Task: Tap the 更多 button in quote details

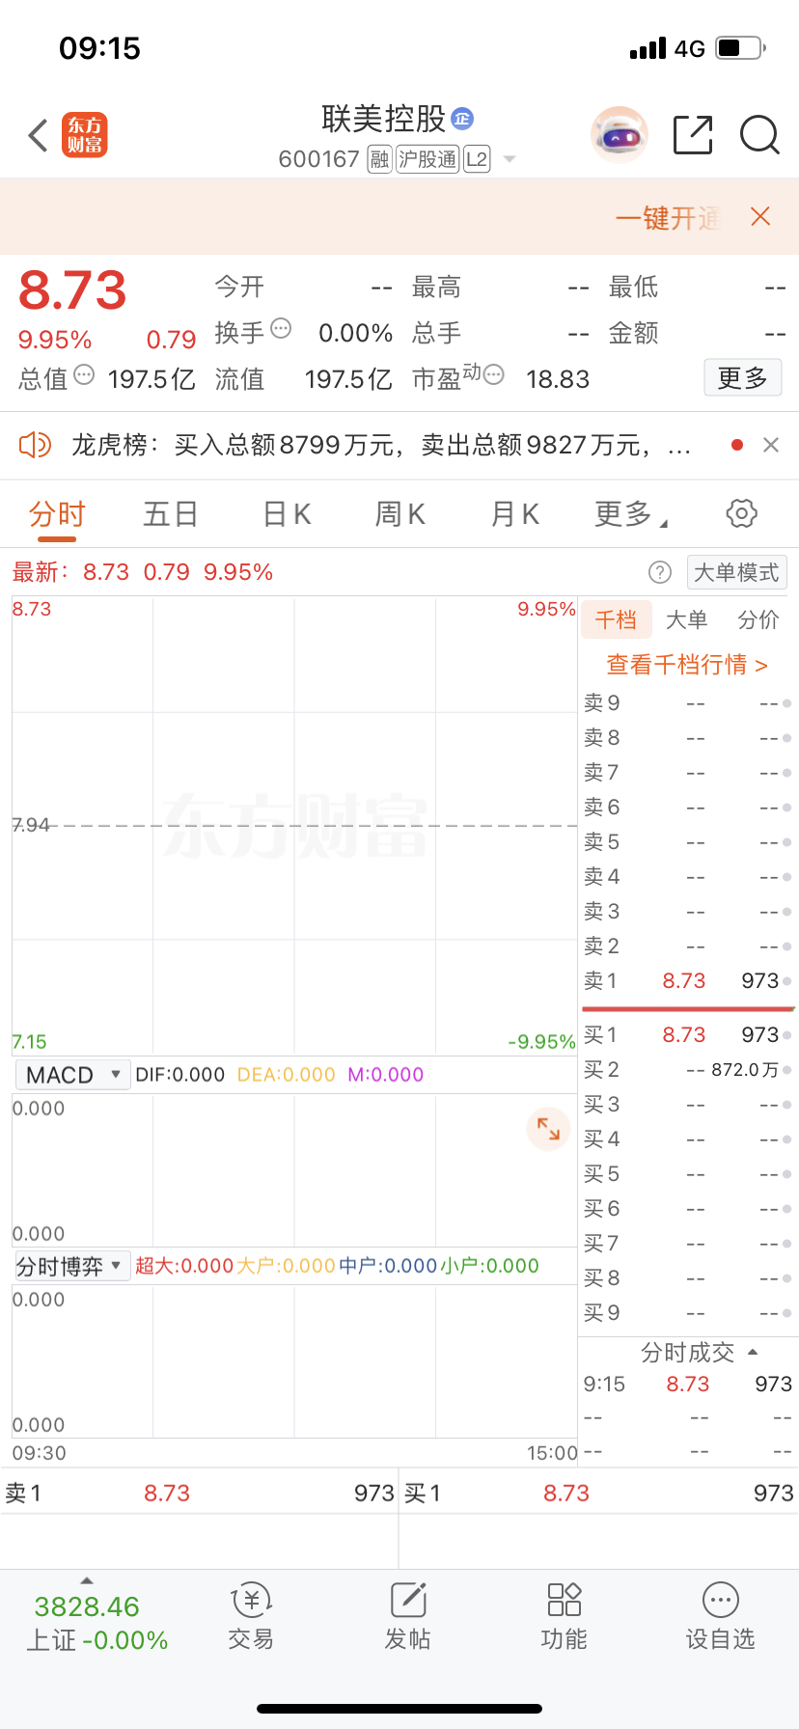Action: click(742, 378)
